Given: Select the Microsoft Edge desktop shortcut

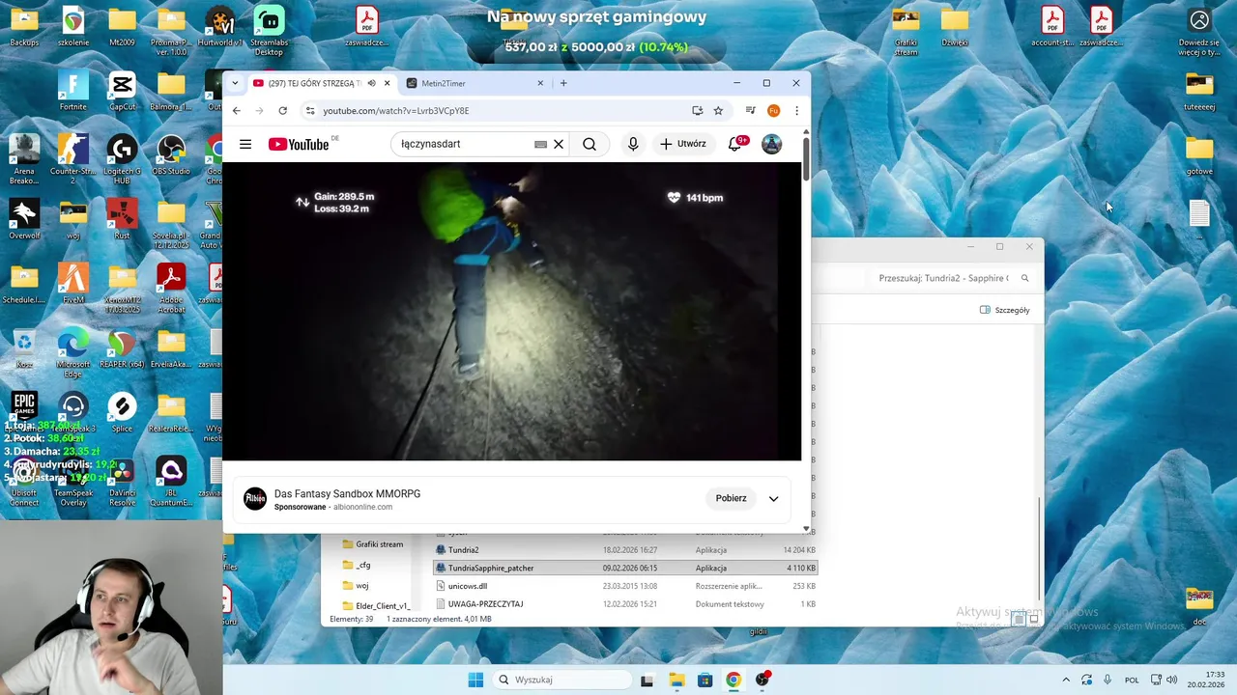Looking at the screenshot, I should click(73, 353).
